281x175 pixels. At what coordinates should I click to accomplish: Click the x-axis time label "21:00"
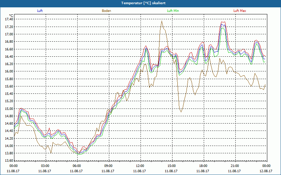point(234,166)
